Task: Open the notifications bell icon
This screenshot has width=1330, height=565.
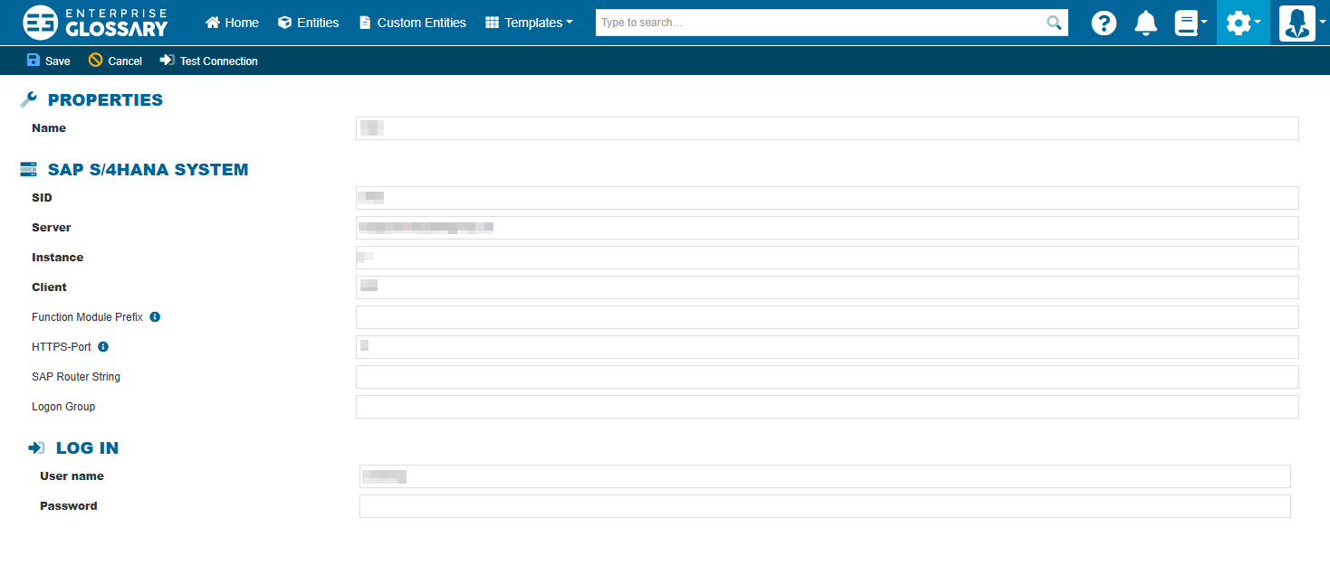Action: point(1145,23)
